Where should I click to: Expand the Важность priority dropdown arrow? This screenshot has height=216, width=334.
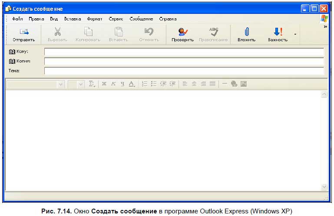point(295,34)
